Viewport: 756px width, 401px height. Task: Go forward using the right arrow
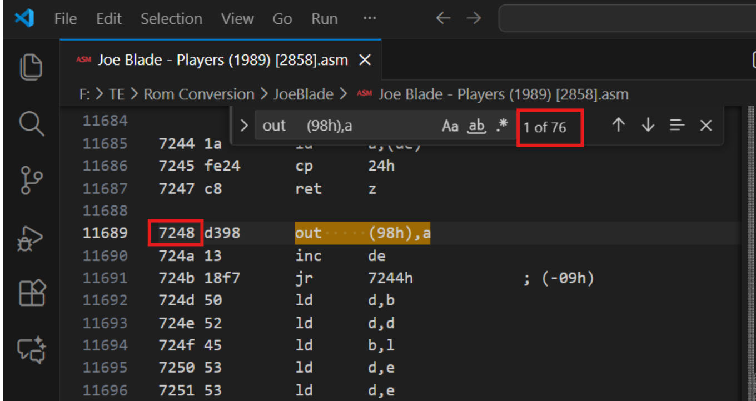tap(474, 18)
